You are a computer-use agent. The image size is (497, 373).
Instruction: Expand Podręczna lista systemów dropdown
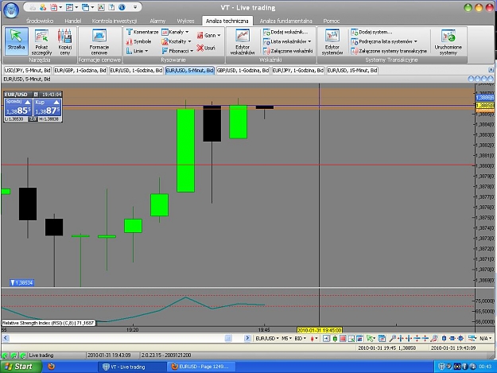click(384, 41)
